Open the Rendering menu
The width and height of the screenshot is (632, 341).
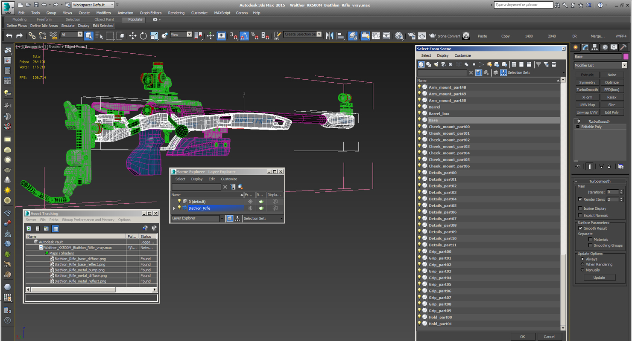click(x=176, y=13)
